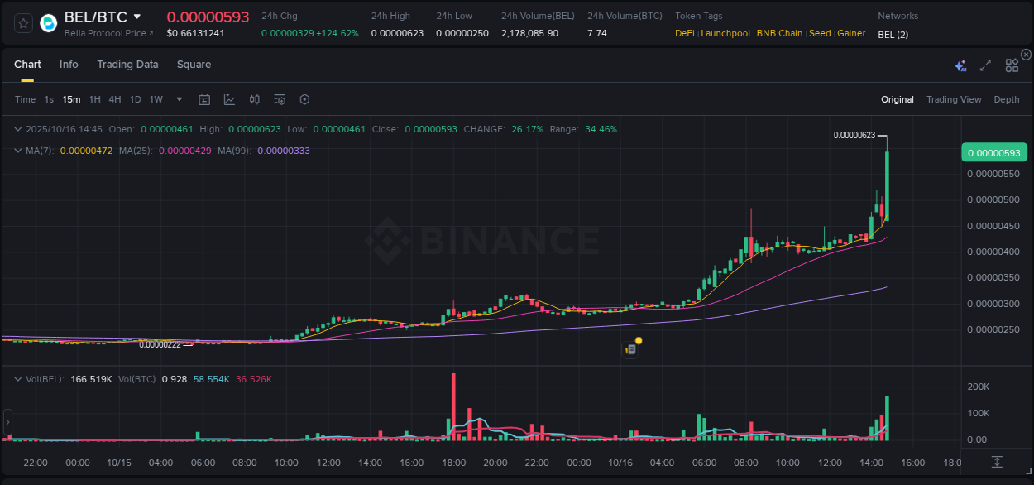Collapse the OHLC info row chevron
1034x485 pixels.
tap(18, 129)
